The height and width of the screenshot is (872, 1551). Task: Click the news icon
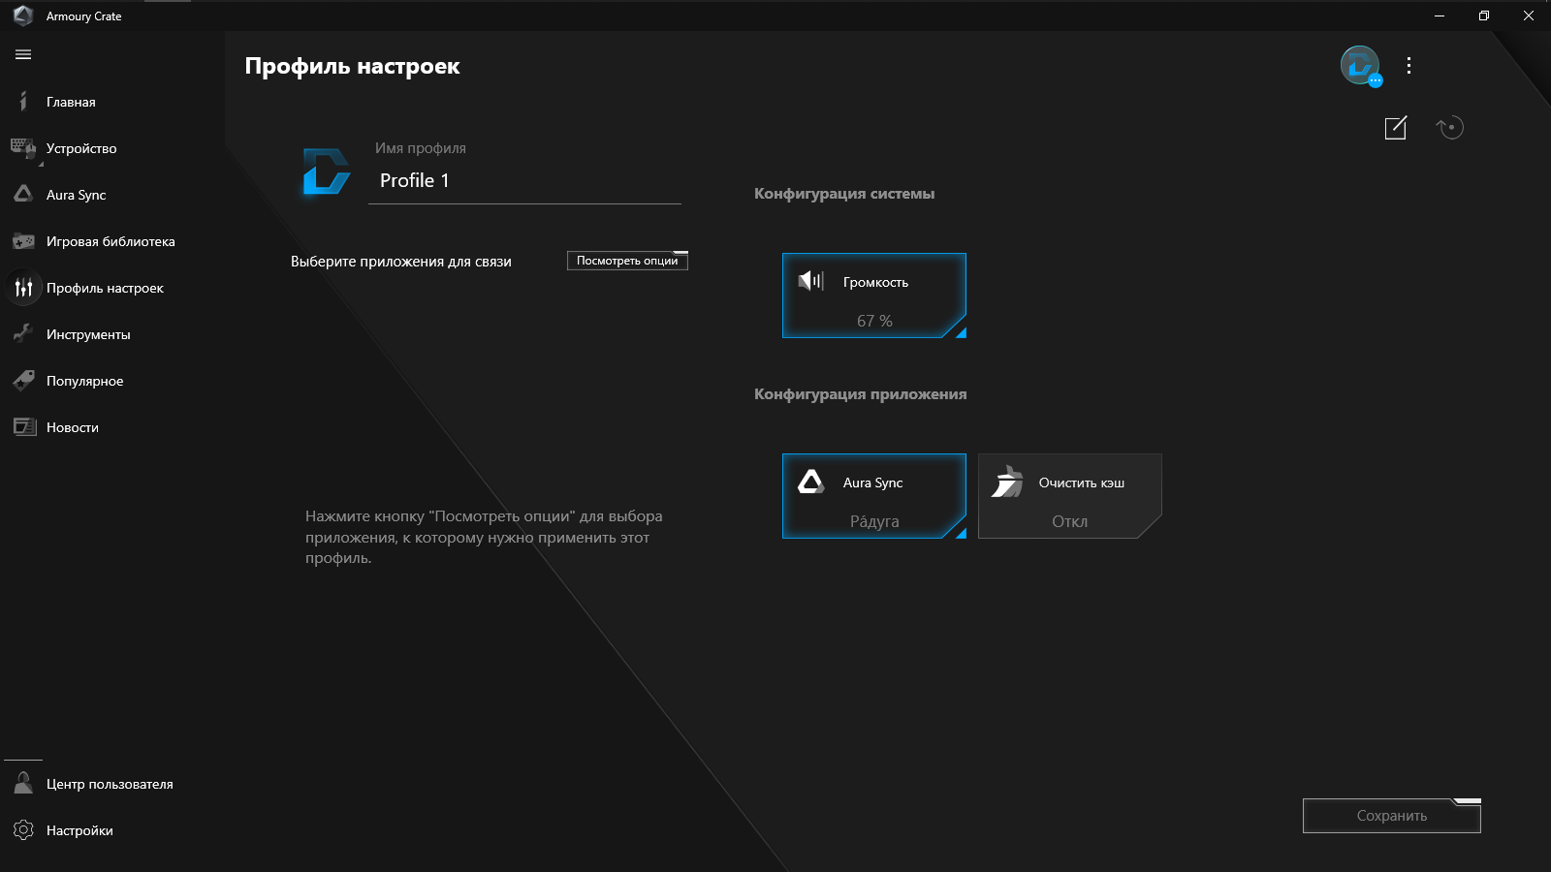23,427
